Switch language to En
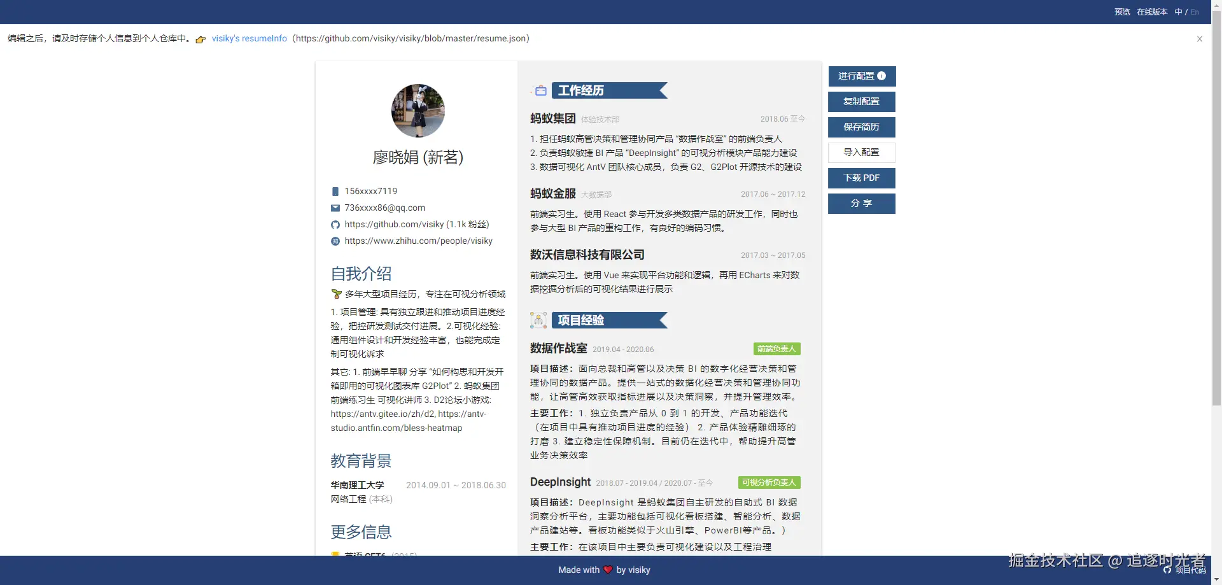This screenshot has height=585, width=1222. coord(1195,12)
